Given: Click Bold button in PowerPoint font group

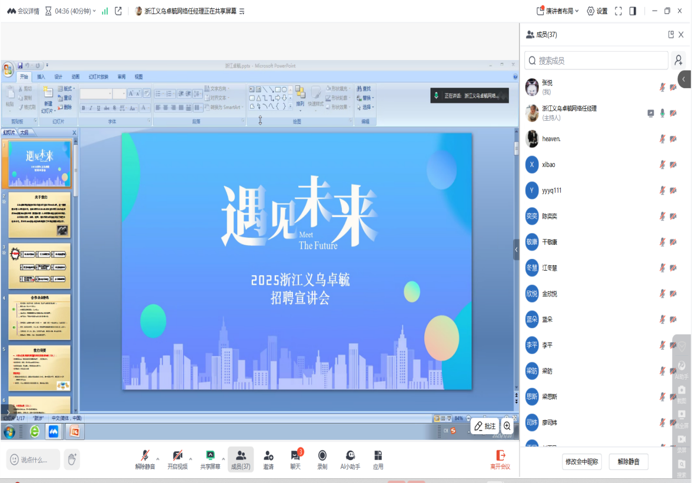Looking at the screenshot, I should point(84,108).
